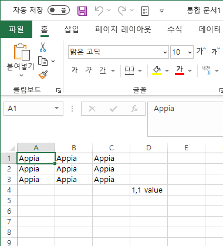Select column A header
223x246 pixels.
(x=36, y=148)
